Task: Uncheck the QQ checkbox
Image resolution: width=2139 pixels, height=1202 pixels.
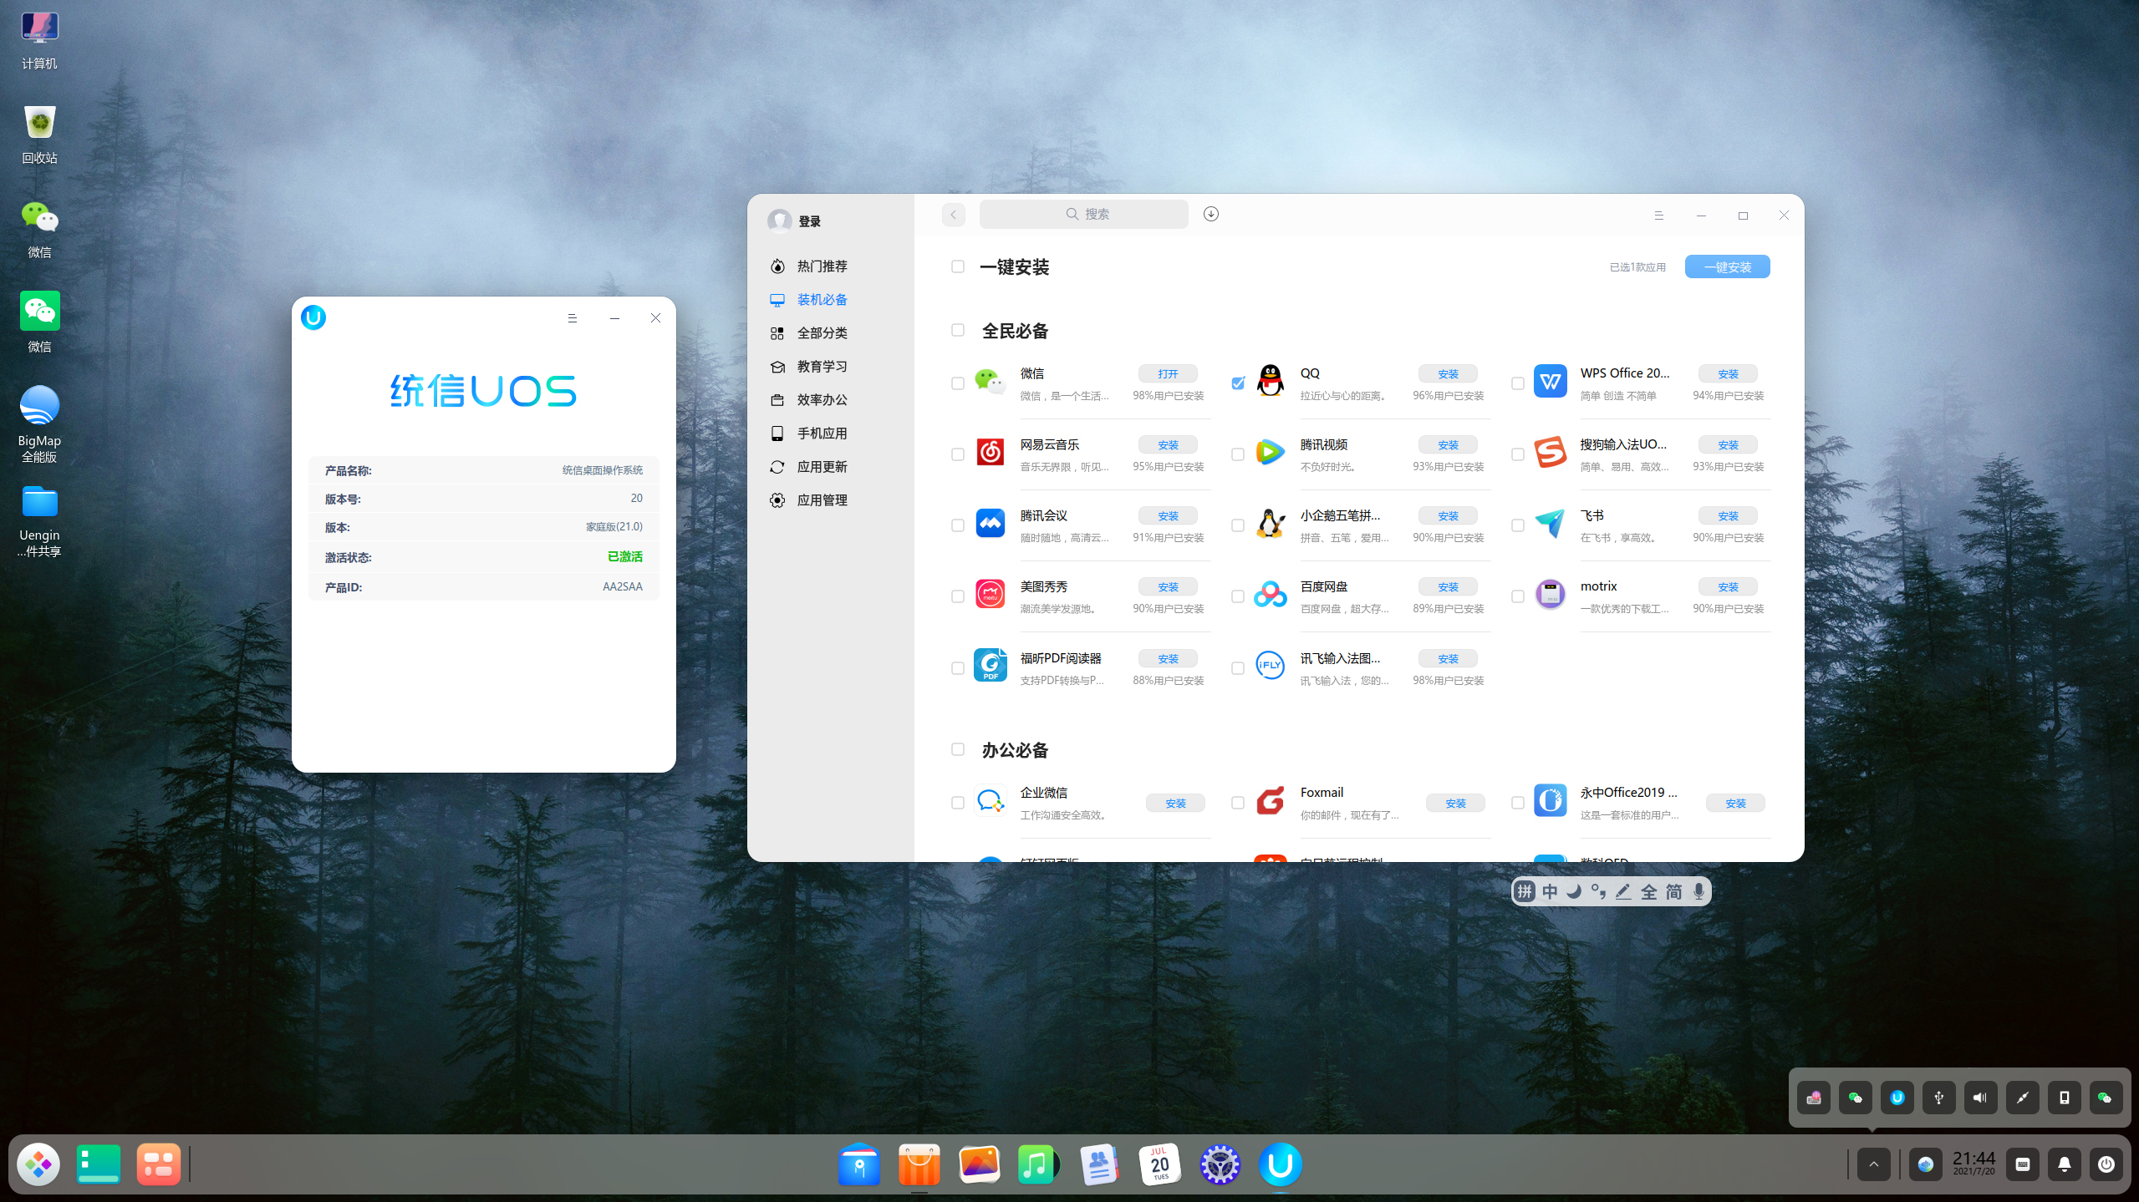Action: pyautogui.click(x=1238, y=383)
